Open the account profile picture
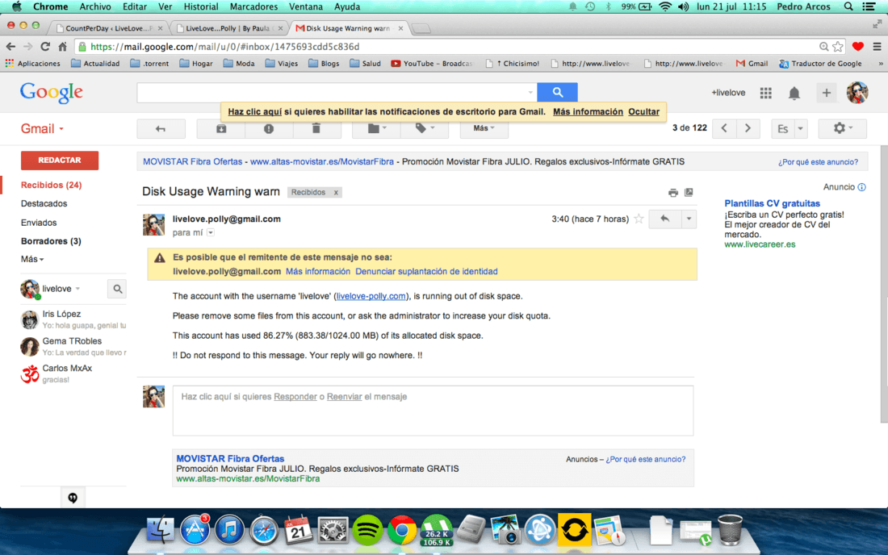888x555 pixels. click(x=857, y=93)
